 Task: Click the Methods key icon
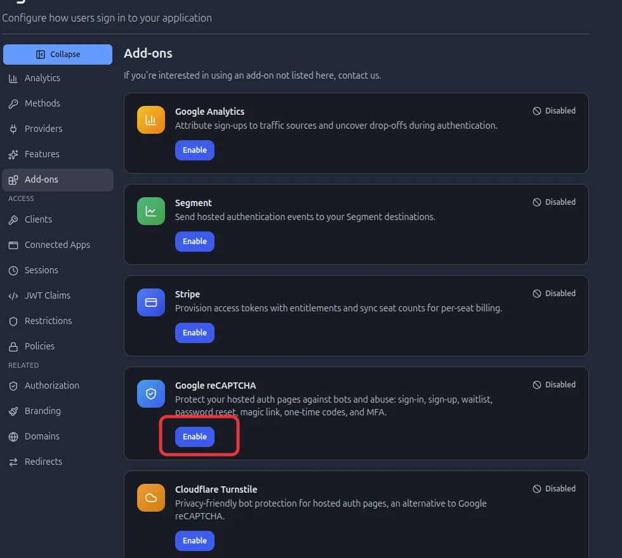pyautogui.click(x=13, y=104)
